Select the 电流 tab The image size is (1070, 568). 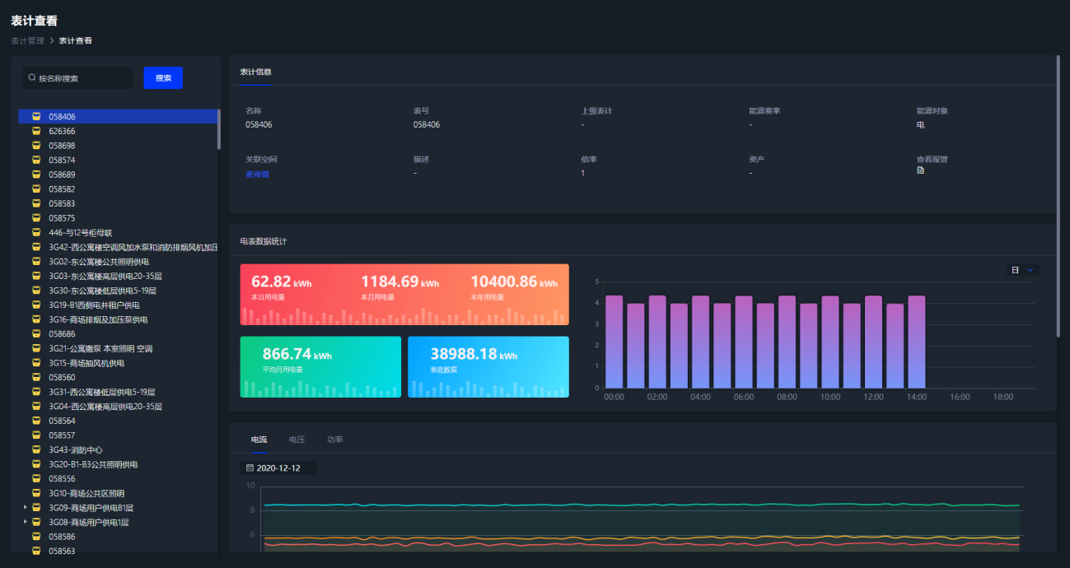pos(259,440)
